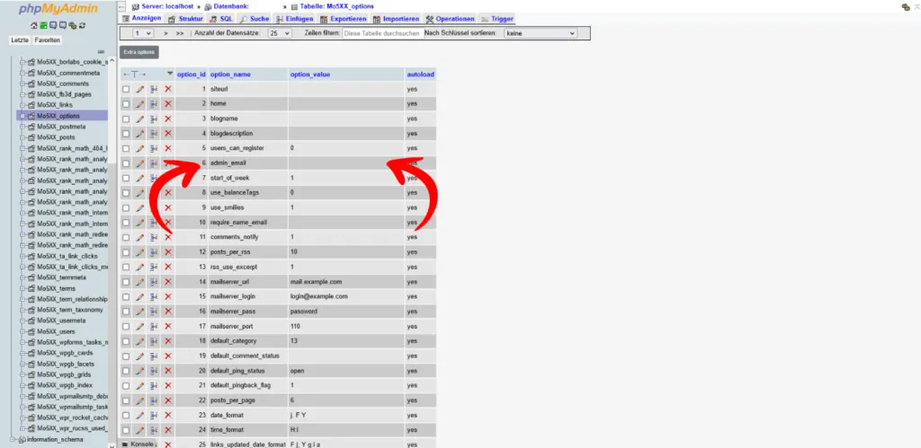Sort by option_name column header
This screenshot has width=921, height=448.
(230, 75)
